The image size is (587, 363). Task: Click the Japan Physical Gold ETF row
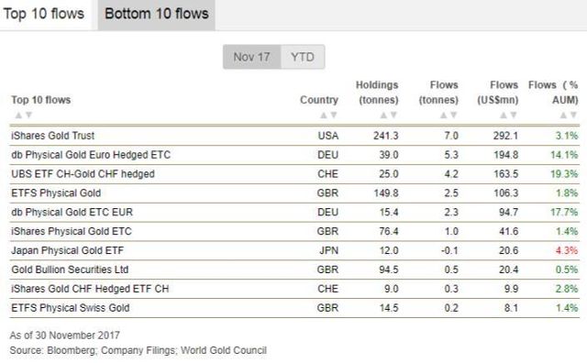(294, 250)
